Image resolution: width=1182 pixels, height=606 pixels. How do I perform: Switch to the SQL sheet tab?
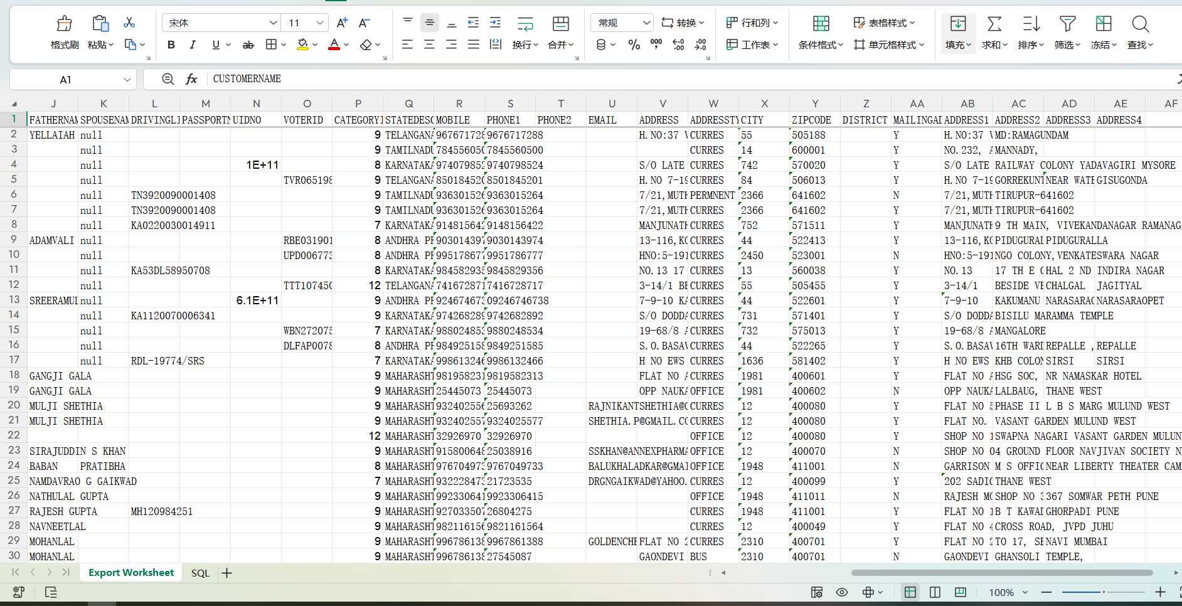coord(200,573)
